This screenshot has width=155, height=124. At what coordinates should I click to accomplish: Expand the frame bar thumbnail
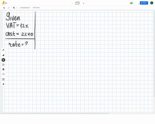77,3
